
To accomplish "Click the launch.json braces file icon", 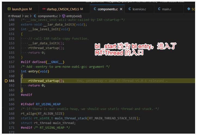I will coord(9,9).
